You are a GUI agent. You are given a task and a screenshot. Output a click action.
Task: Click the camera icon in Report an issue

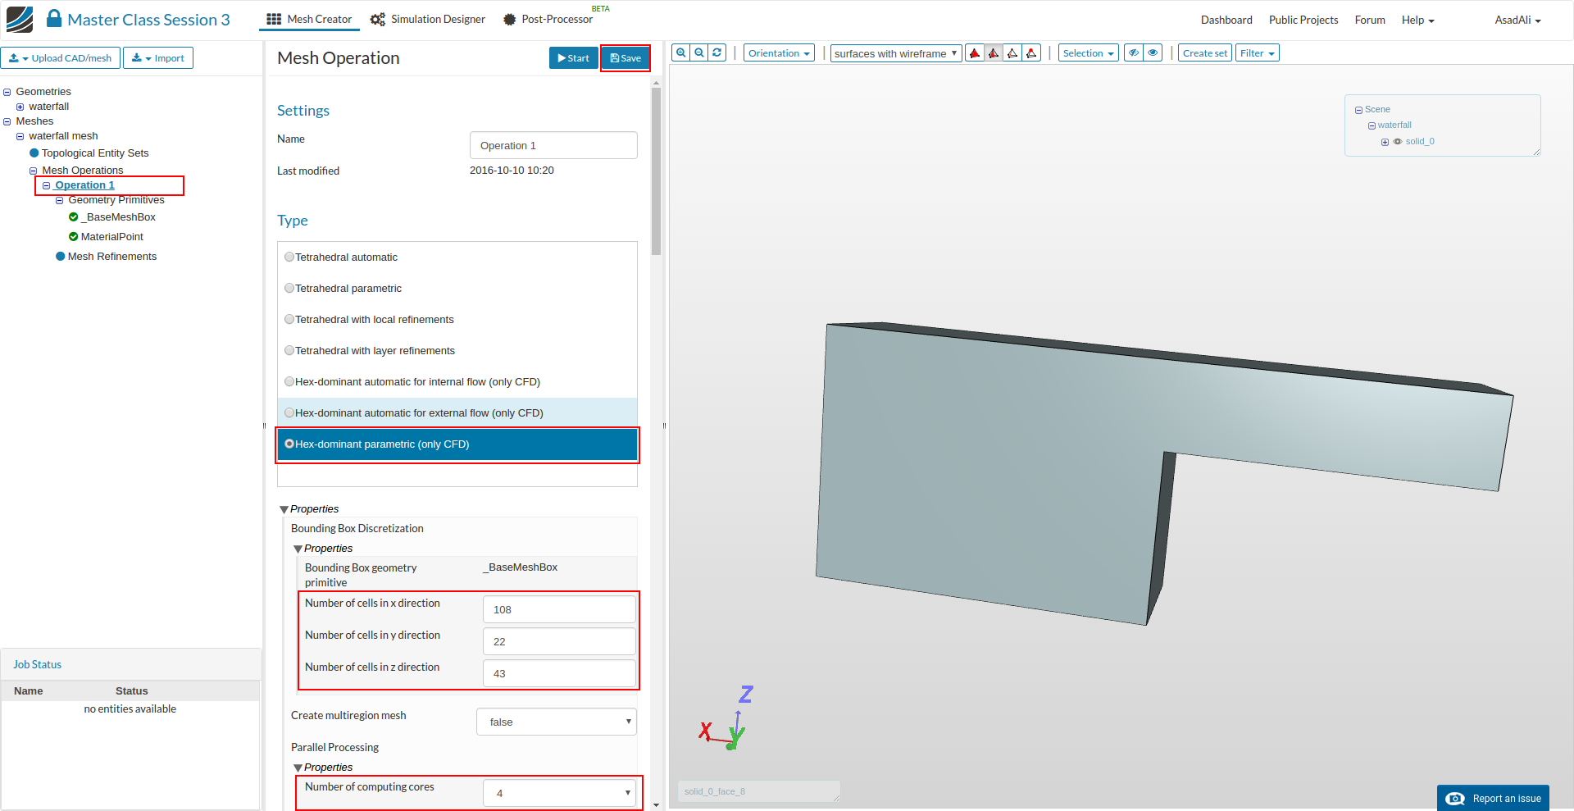pos(1455,799)
